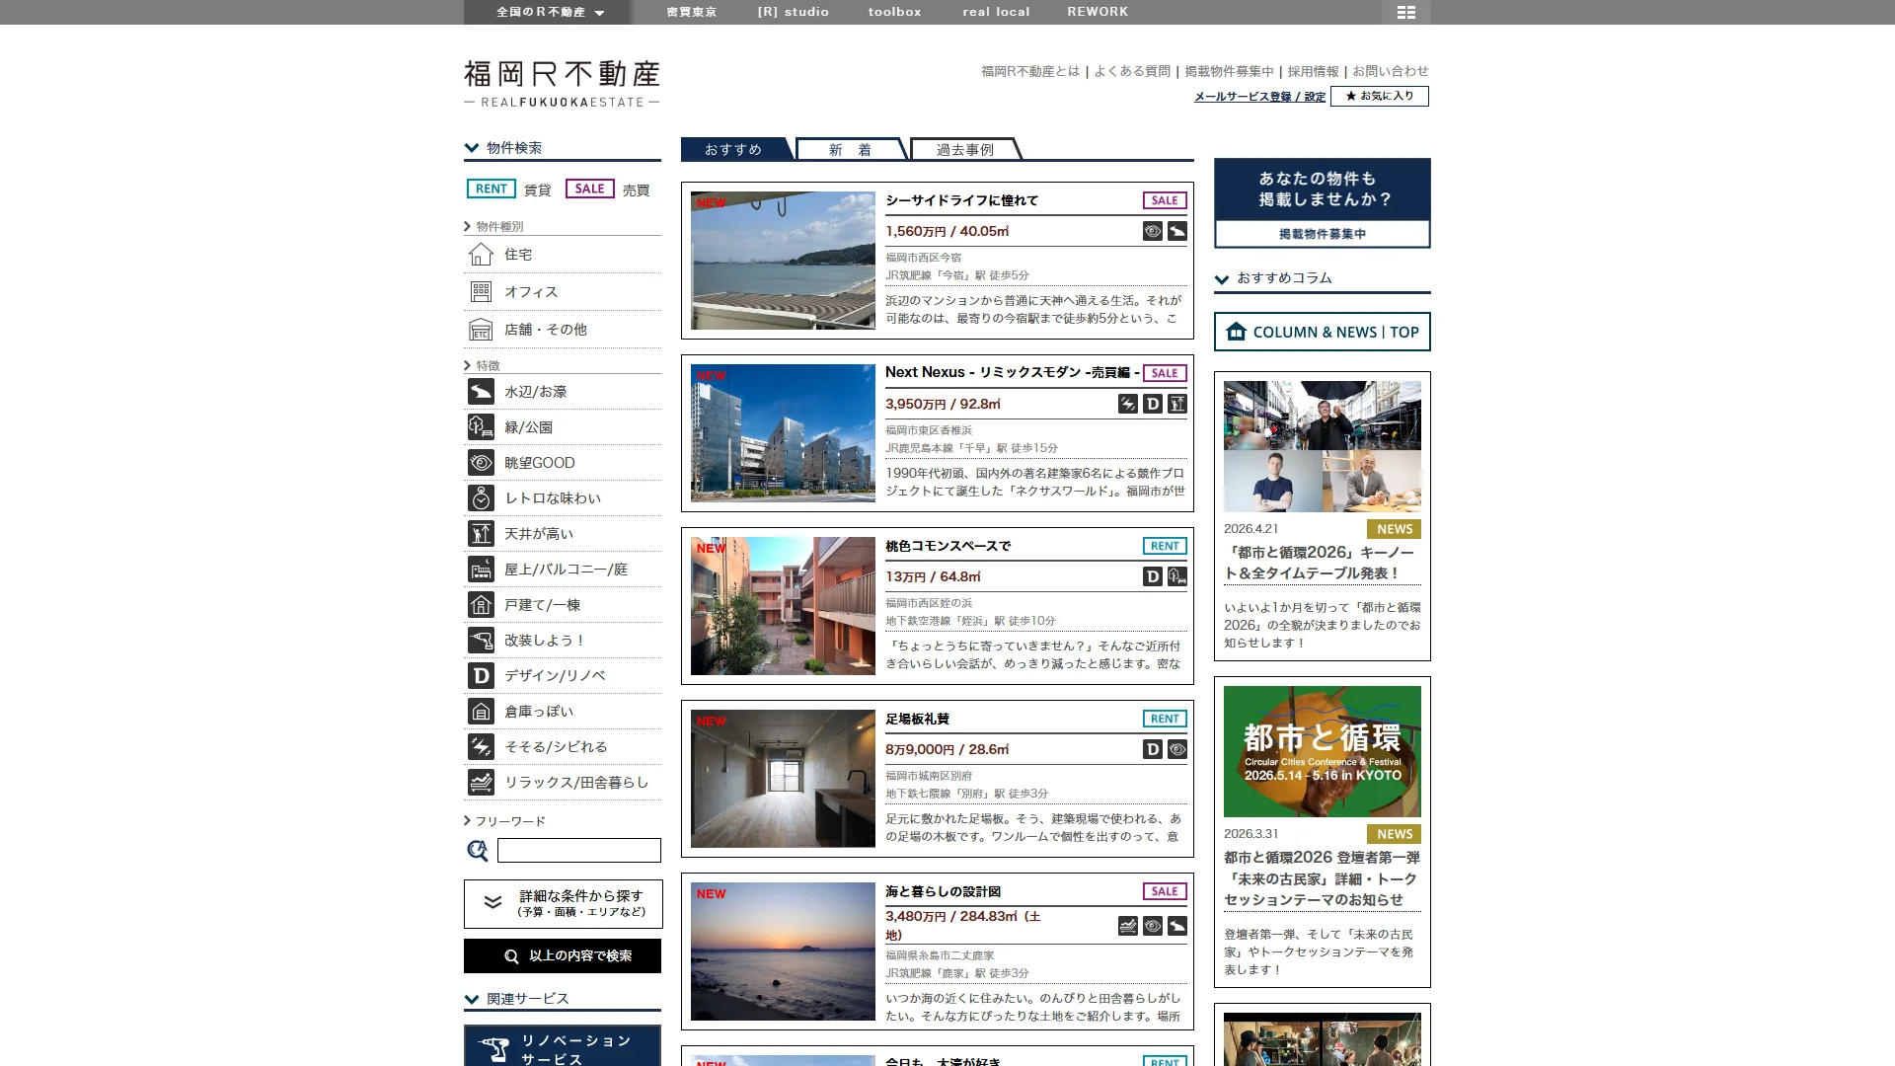Choose the そそる/シビれる lightning icon

point(481,747)
